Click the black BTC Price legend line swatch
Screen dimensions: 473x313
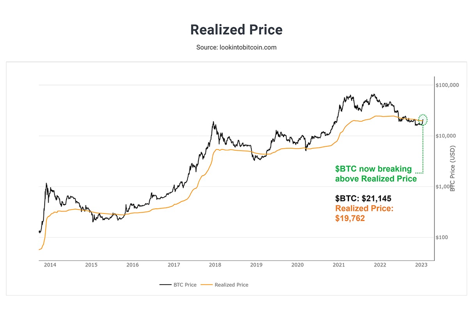click(x=165, y=285)
